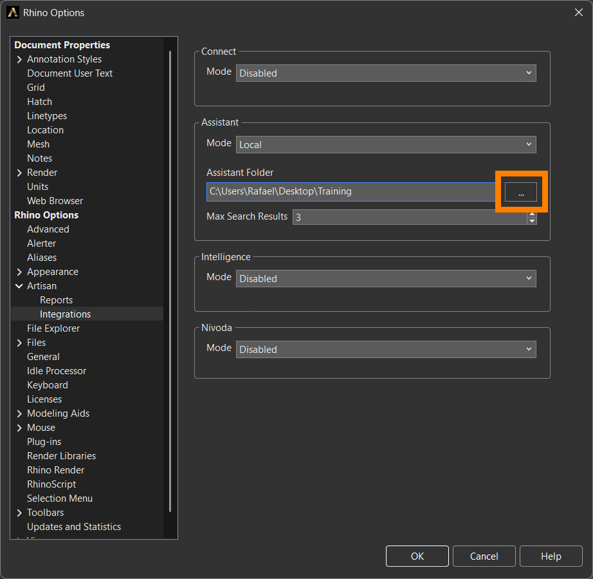Select Reports under Artisan
This screenshot has width=593, height=579.
[x=56, y=300]
